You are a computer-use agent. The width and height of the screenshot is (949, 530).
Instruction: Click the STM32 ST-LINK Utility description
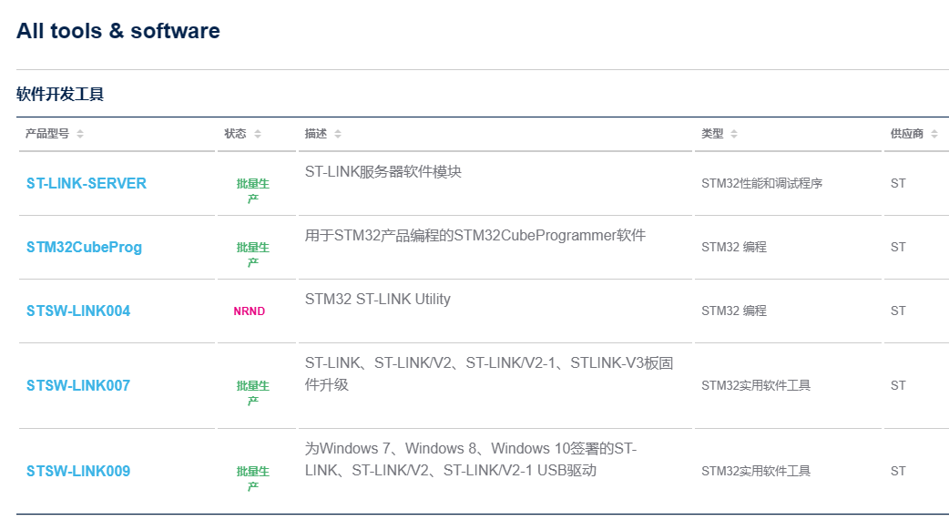click(x=378, y=300)
